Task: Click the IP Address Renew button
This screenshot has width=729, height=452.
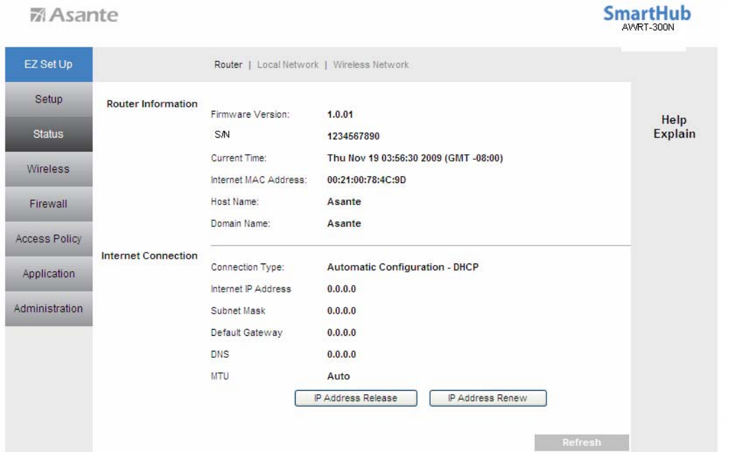Action: pos(488,398)
